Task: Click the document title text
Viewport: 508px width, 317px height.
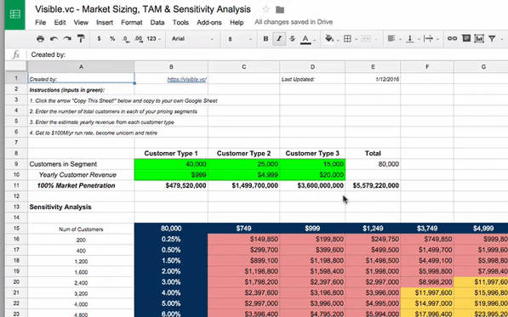Action: coord(143,9)
